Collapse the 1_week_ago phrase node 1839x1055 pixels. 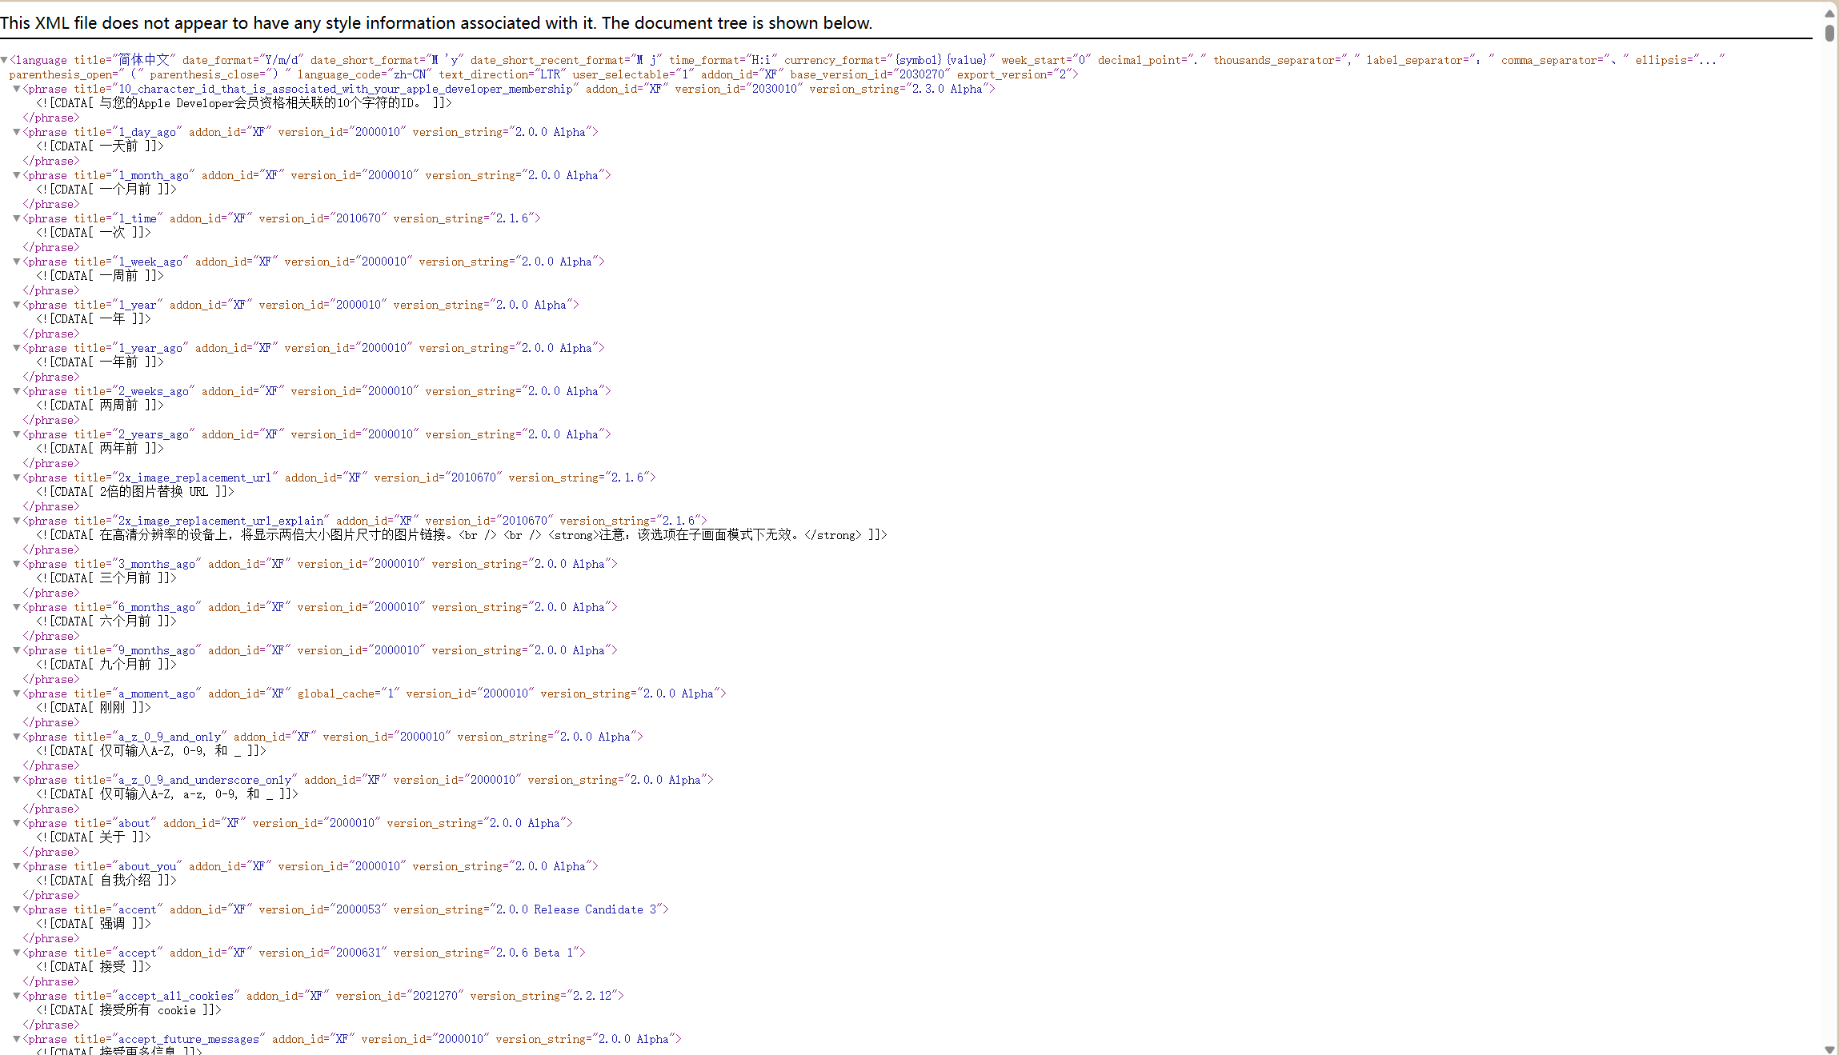pos(16,262)
